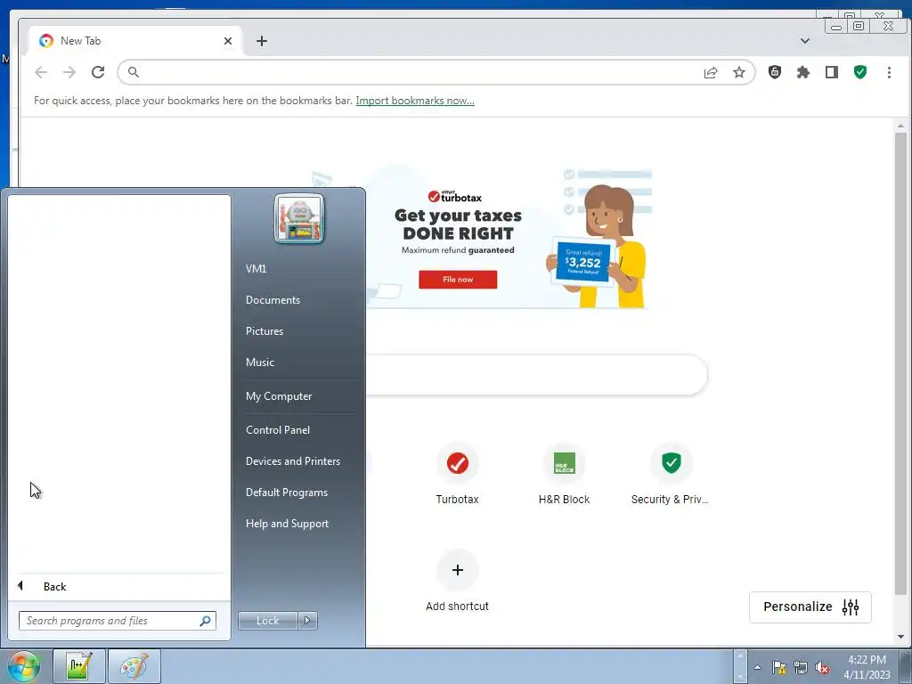Click the Lock button

pos(268,621)
